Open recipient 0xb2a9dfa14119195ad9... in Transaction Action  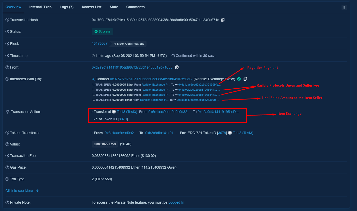coord(218,112)
